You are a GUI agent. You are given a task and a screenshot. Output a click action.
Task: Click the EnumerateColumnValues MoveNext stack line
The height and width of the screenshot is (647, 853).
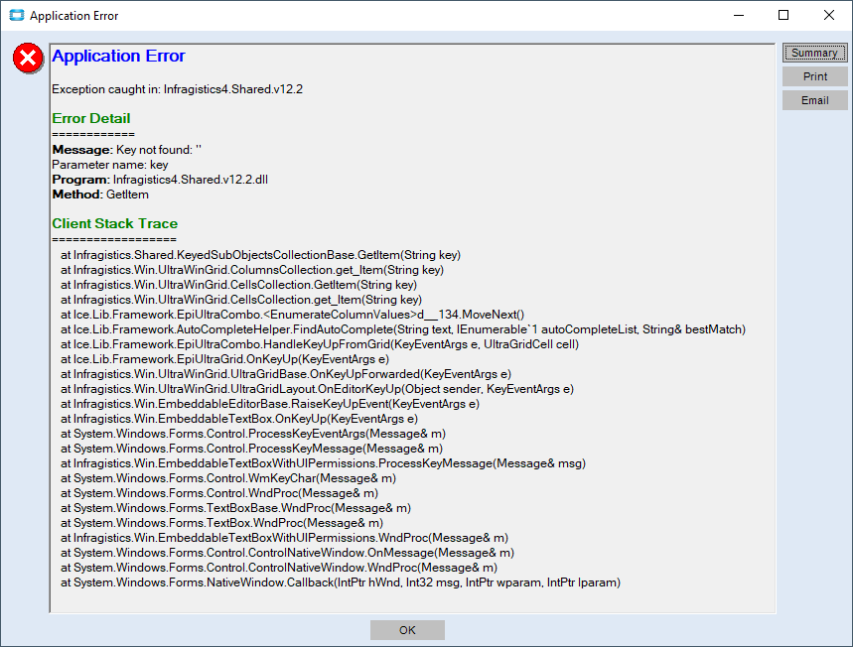[x=293, y=315]
